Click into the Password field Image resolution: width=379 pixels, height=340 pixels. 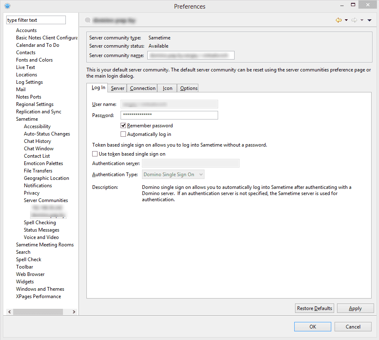pyautogui.click(x=169, y=115)
